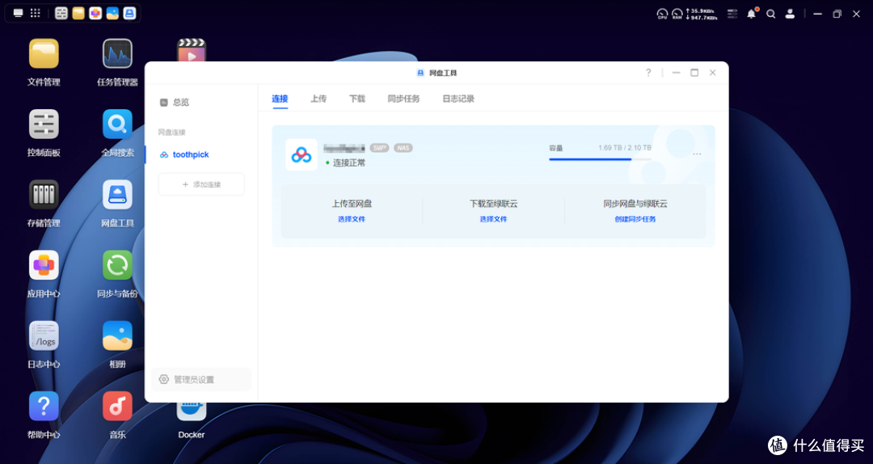Open the 控制面板 desktop icon
The height and width of the screenshot is (464, 873).
44,124
